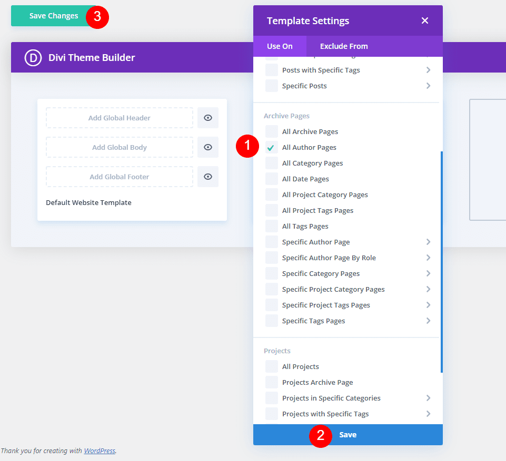Open the WordPress link in footer
This screenshot has height=461, width=506.
(99, 450)
